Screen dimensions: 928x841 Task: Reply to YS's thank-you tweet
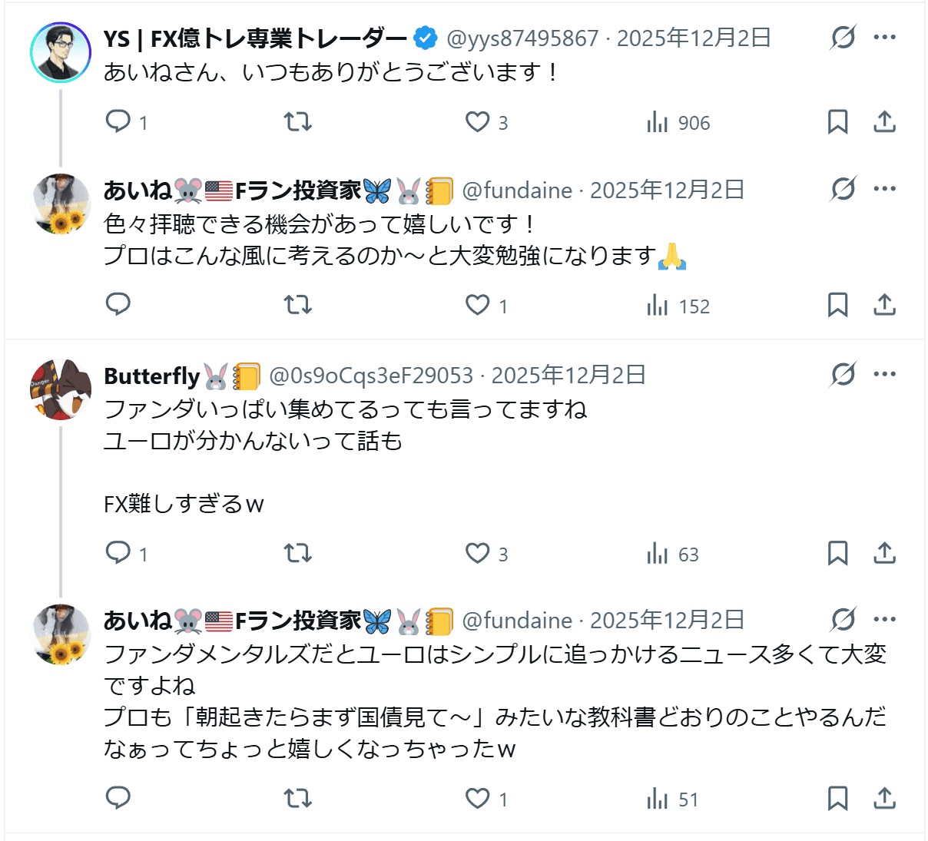[118, 122]
